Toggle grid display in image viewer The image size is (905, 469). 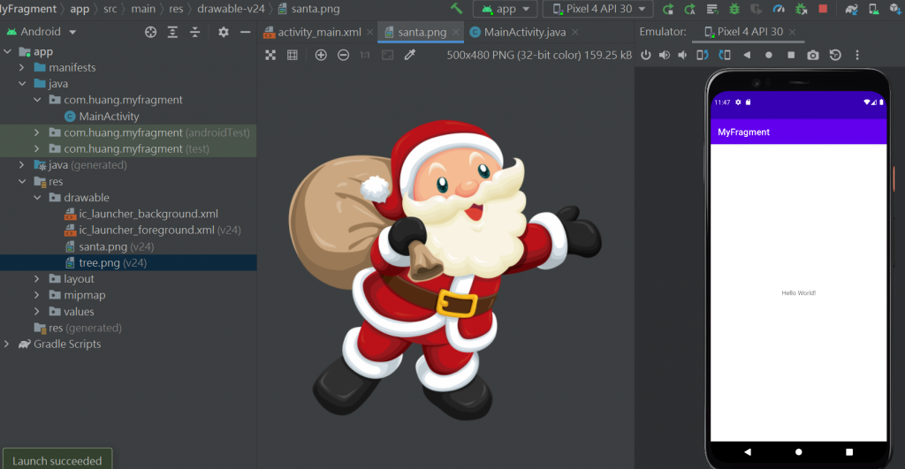point(293,55)
